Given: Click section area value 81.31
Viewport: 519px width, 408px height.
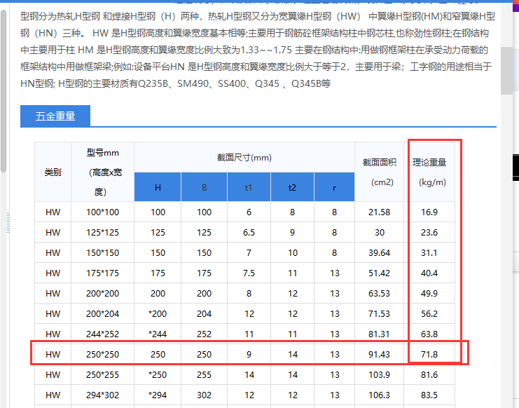Looking at the screenshot, I should pyautogui.click(x=380, y=334).
